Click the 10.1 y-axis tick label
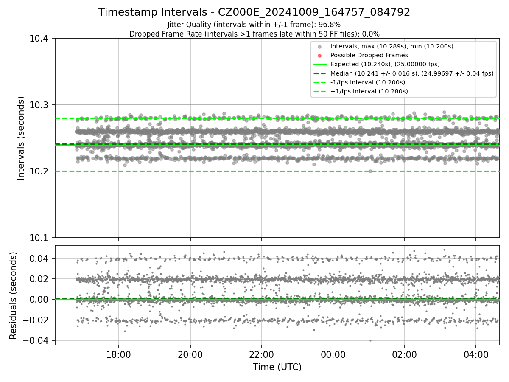 (40, 238)
